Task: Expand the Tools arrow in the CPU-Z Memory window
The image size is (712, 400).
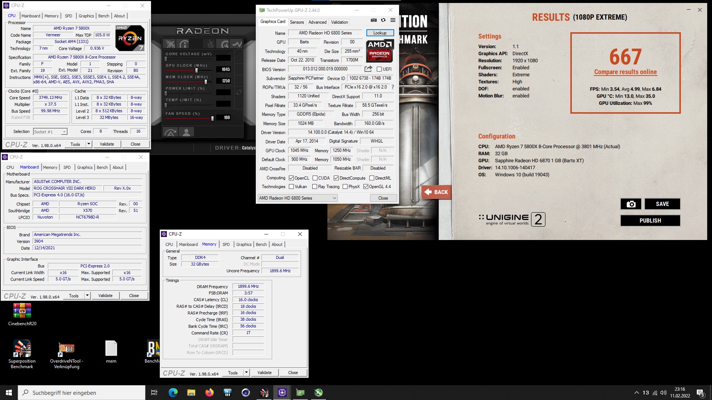Action: [x=246, y=373]
